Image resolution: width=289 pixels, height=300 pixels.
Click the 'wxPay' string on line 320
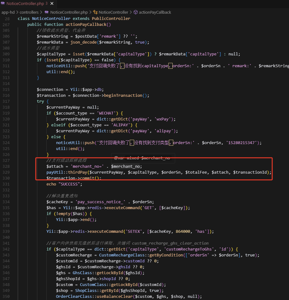click(x=162, y=119)
